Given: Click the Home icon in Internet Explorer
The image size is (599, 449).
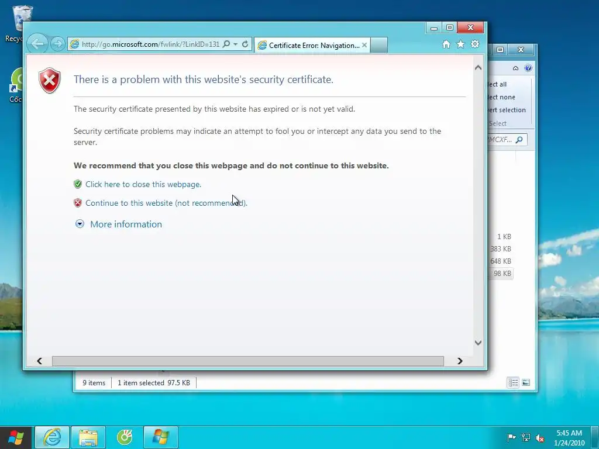Looking at the screenshot, I should click(x=446, y=44).
